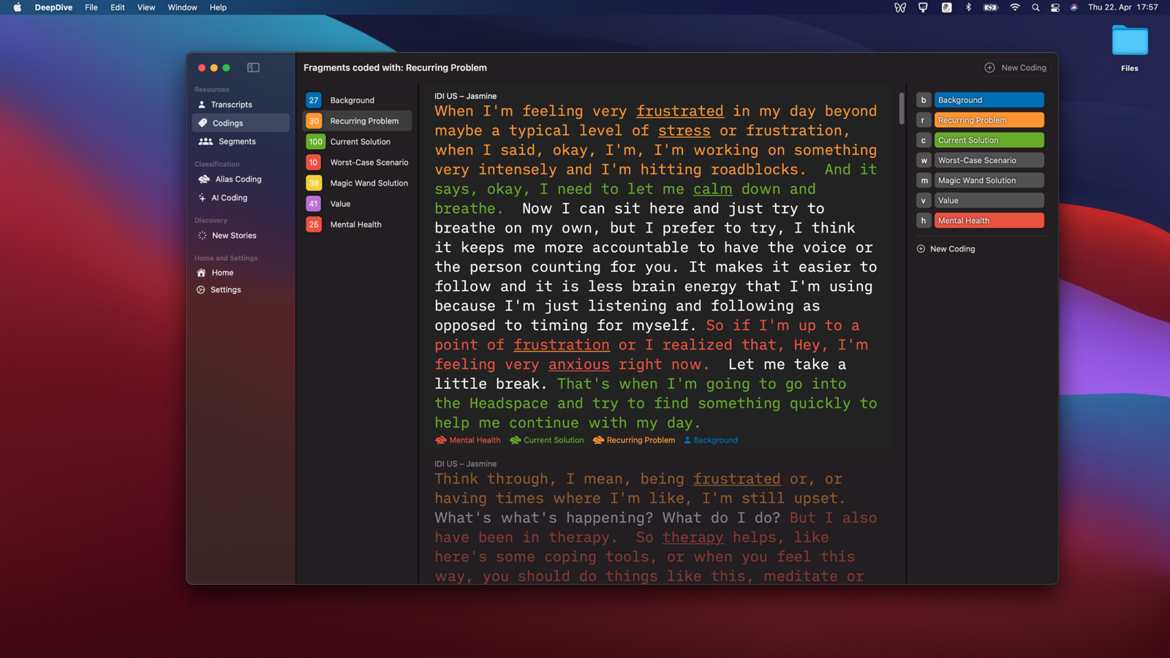This screenshot has width=1170, height=658.
Task: Open the Background coding list entry
Action: pyautogui.click(x=358, y=100)
